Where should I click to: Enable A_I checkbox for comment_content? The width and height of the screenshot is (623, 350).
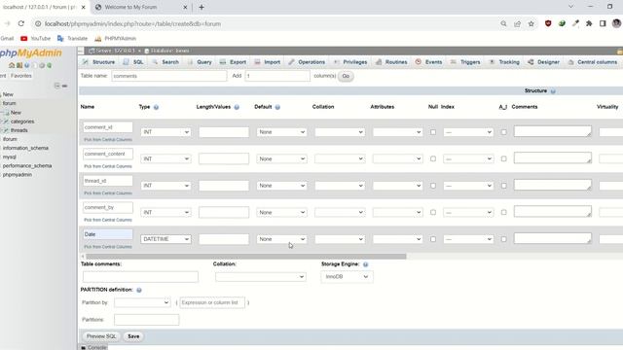(x=504, y=158)
